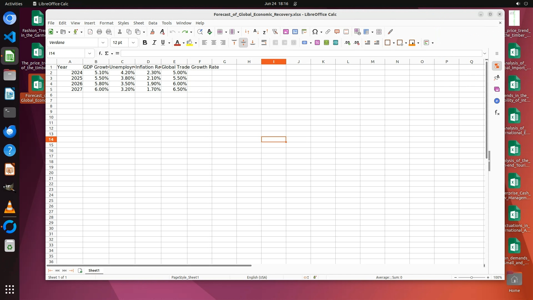Click the Sort Ascending icon
This screenshot has width=533, height=300.
256,32
